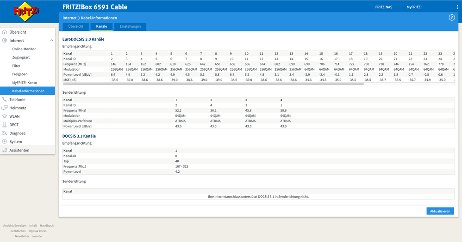The height and width of the screenshot is (242, 462).
Task: Switch to the Übersicht tab
Action: click(76, 26)
